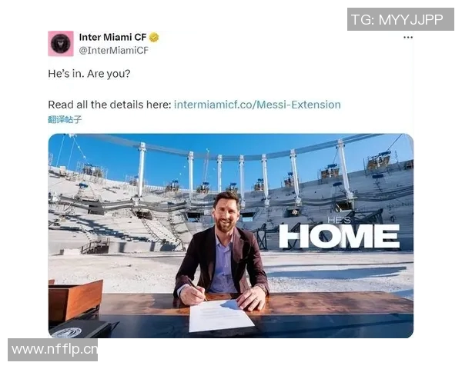
Task: Follow the intermiamicf.co/Messi-Extension link
Action: pyautogui.click(x=257, y=105)
